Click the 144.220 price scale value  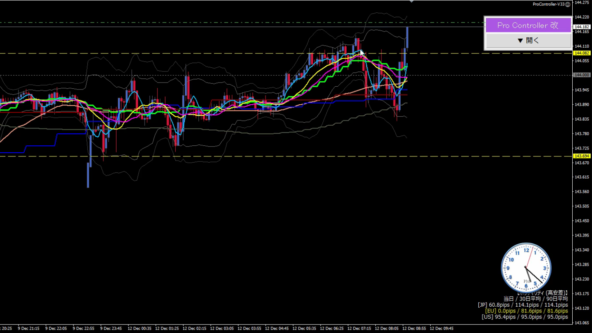tap(582, 17)
